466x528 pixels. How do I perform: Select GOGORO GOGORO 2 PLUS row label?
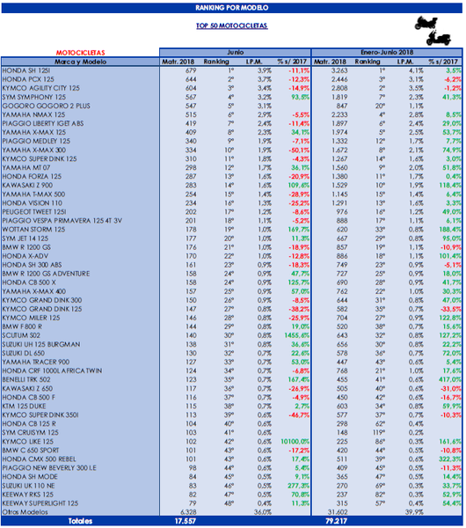coord(46,106)
